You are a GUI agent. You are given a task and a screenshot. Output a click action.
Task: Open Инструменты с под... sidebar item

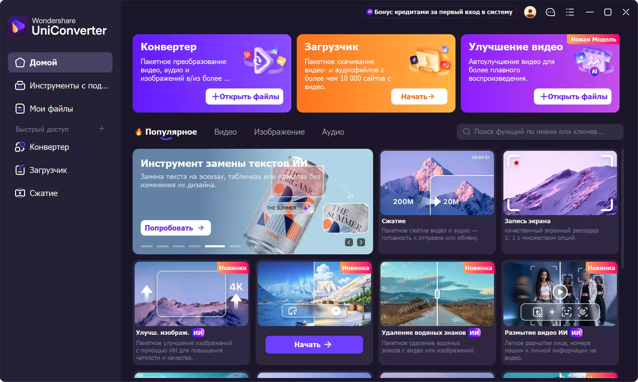click(x=60, y=86)
